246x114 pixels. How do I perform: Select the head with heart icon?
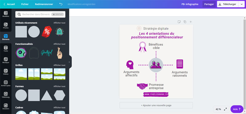coord(130,65)
